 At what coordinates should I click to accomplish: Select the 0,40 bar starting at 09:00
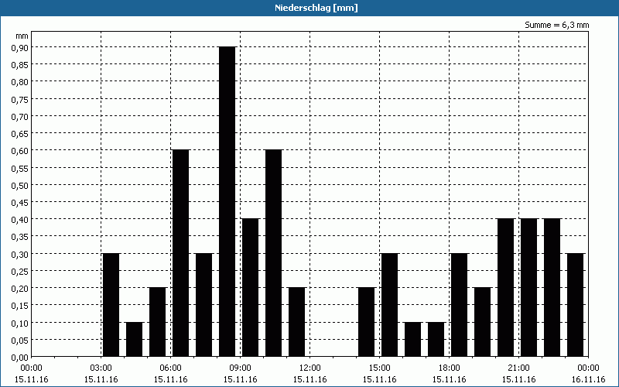[250, 287]
